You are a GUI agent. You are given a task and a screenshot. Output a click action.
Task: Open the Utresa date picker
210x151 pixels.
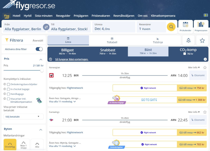click(114, 27)
